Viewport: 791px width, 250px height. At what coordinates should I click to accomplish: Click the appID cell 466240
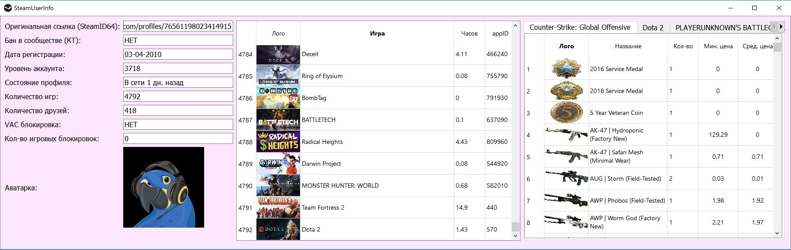coord(498,54)
